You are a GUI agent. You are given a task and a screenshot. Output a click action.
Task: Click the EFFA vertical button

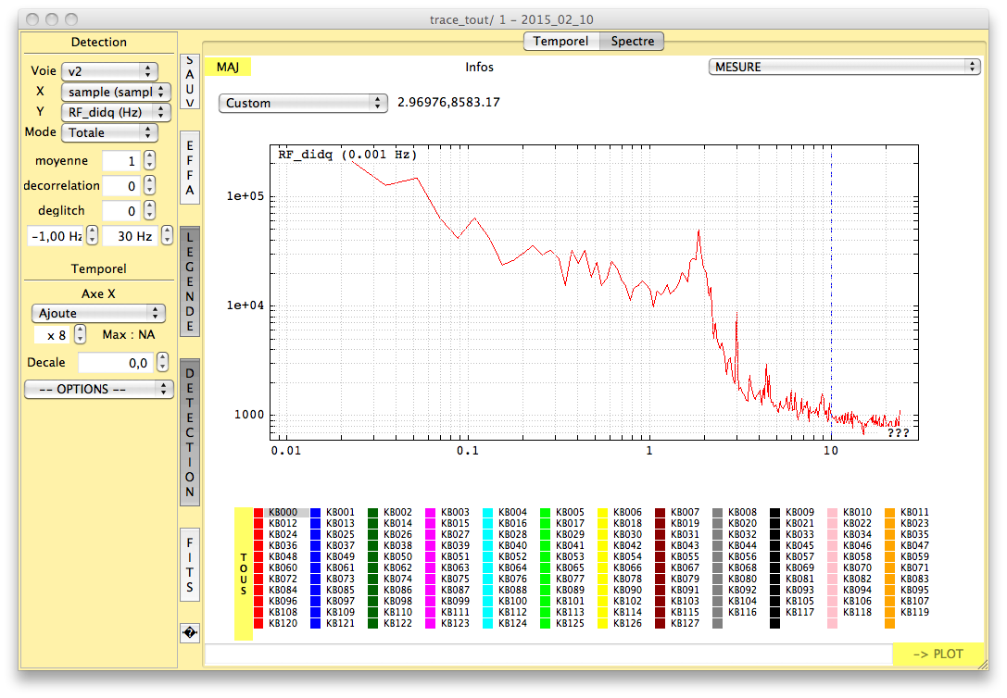pyautogui.click(x=190, y=168)
